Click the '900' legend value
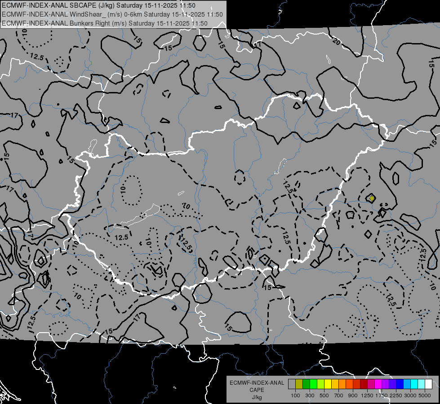The width and height of the screenshot is (440, 404). click(x=353, y=395)
